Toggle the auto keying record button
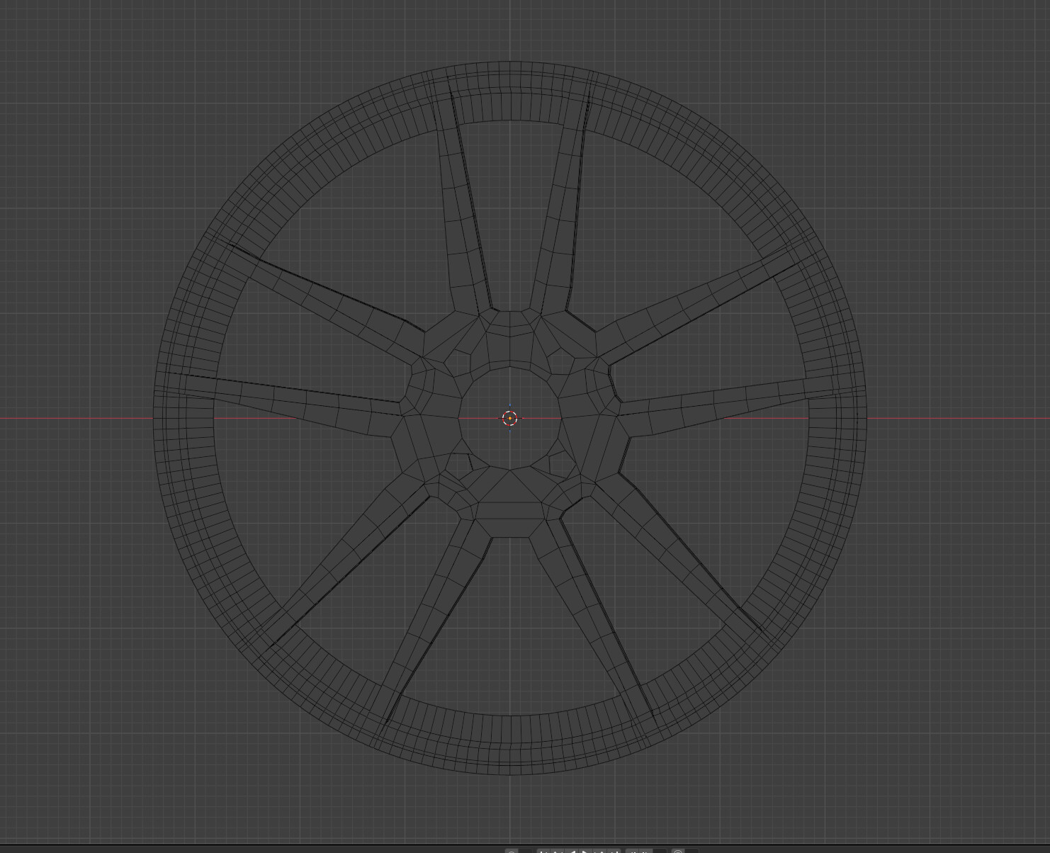The image size is (1050, 853). (x=512, y=851)
